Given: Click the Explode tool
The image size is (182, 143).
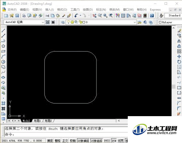Looking at the screenshot, I should pyautogui.click(x=179, y=114).
